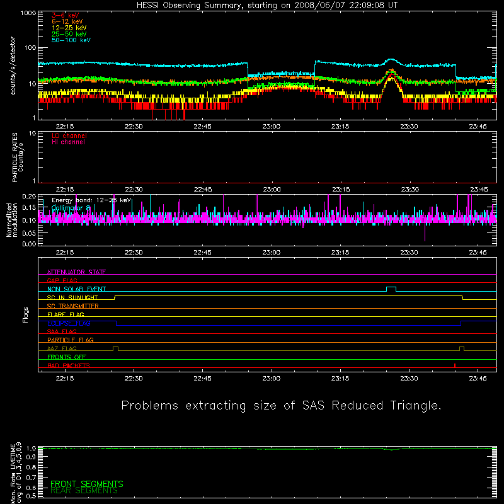Click the FRONTS OFF flag label
Image resolution: width=504 pixels, height=504 pixels.
pyautogui.click(x=67, y=357)
